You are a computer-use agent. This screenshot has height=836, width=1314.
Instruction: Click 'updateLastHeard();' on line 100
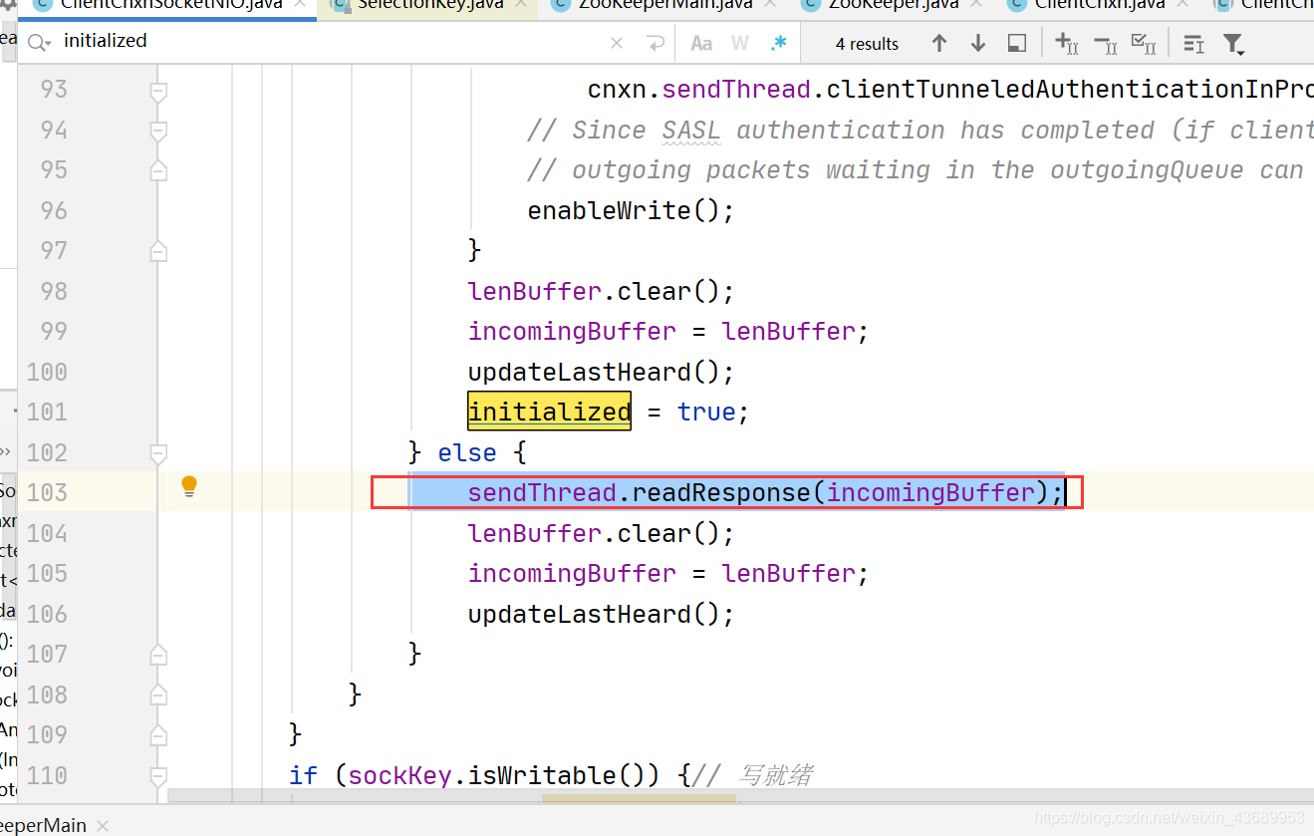(x=601, y=372)
